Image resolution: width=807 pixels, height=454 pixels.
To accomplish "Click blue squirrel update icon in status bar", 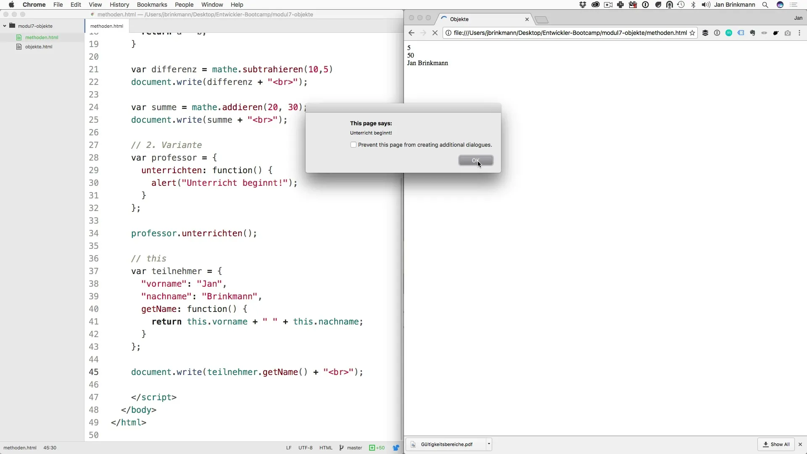I will click(x=396, y=448).
